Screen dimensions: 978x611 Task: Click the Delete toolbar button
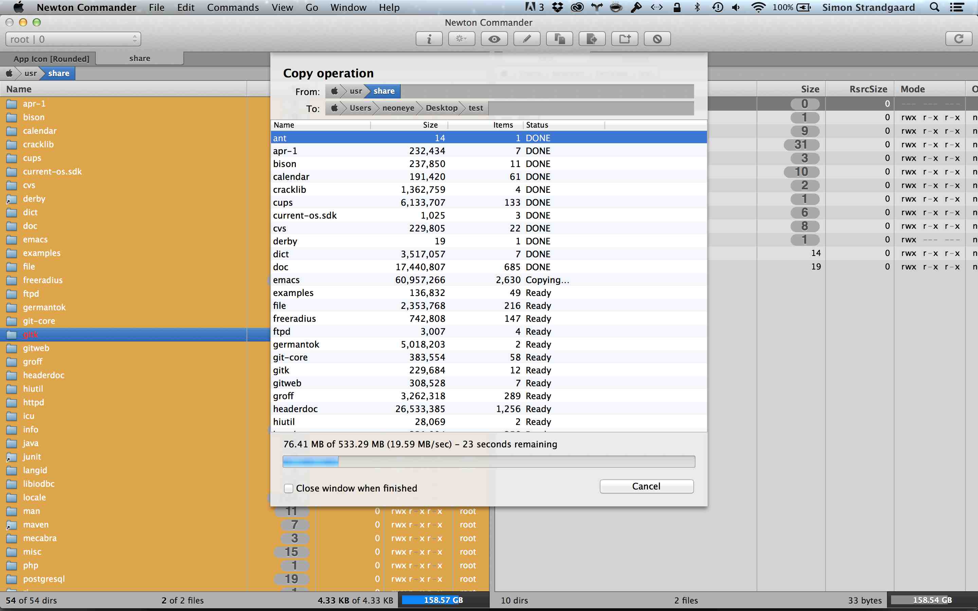coord(657,39)
